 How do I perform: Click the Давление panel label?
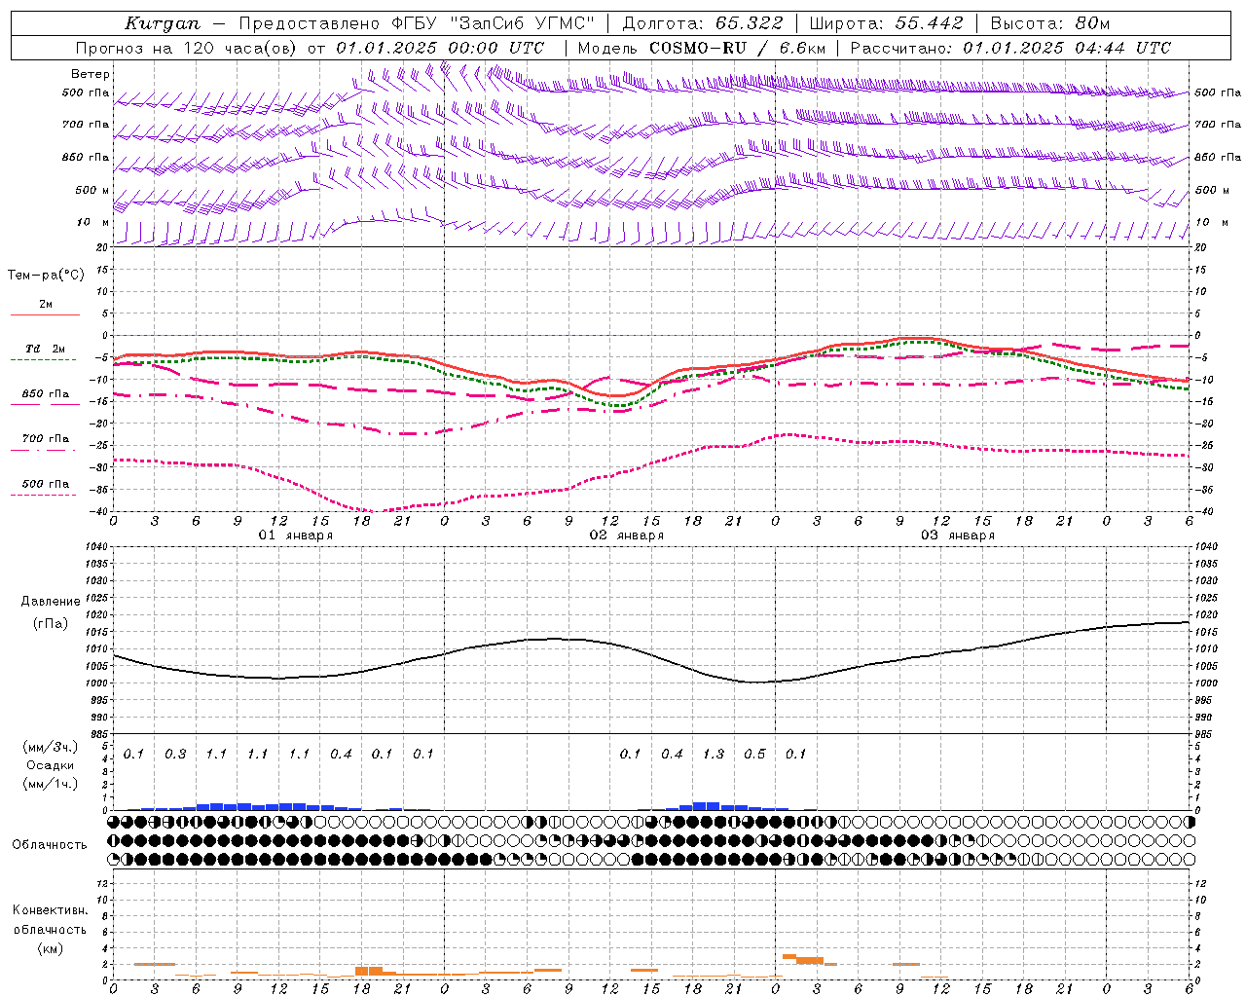point(51,602)
